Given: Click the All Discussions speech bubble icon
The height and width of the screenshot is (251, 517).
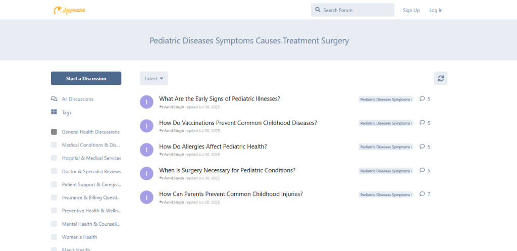Looking at the screenshot, I should (x=54, y=99).
